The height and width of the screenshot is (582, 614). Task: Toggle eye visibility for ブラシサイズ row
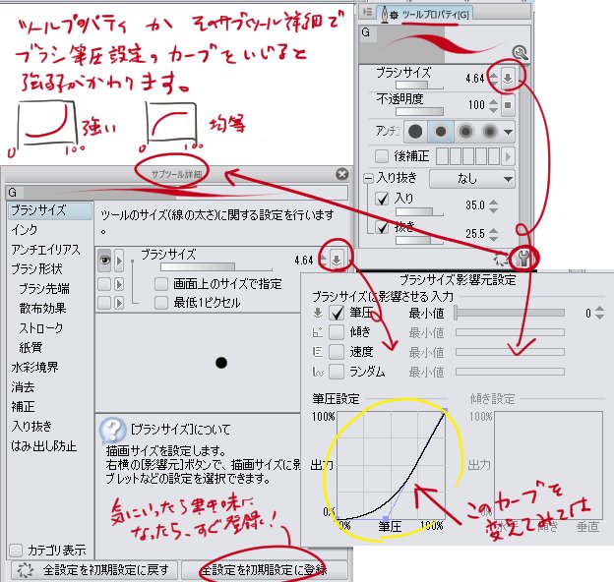pyautogui.click(x=104, y=260)
